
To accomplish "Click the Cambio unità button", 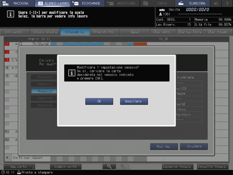I will pos(66,166).
